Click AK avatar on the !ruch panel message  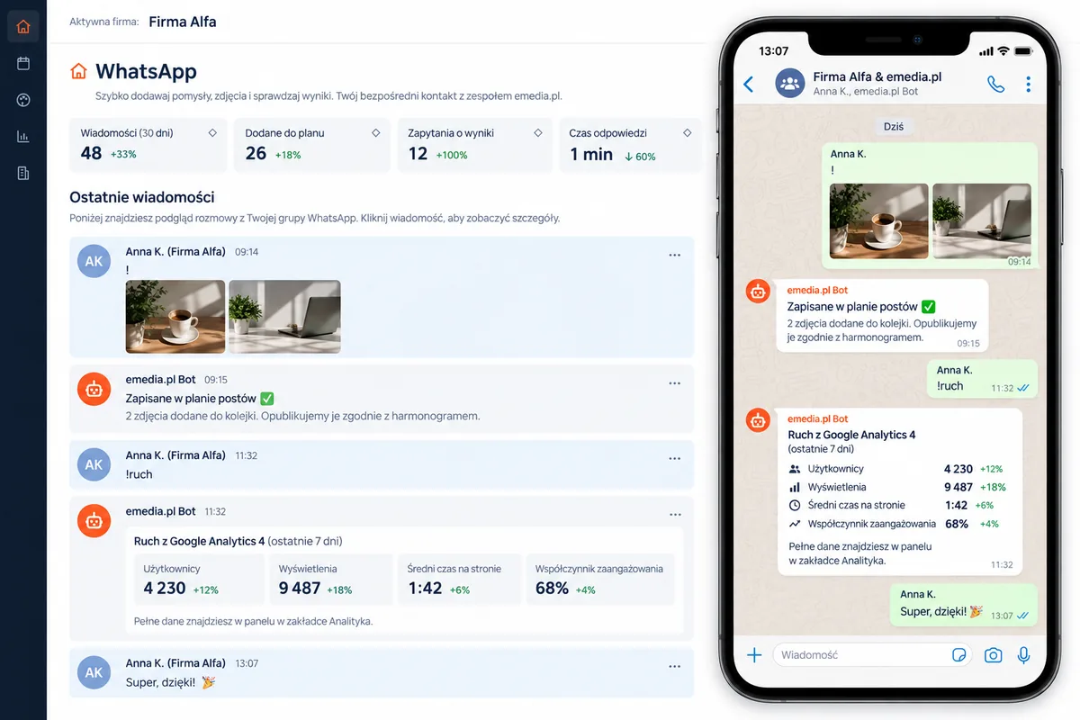[x=94, y=465]
